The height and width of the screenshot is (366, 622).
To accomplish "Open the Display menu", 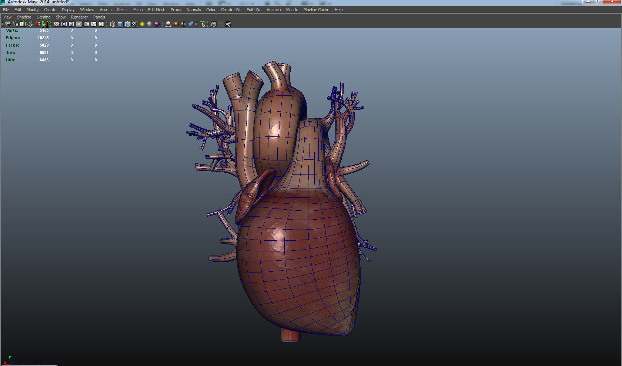I will 68,10.
